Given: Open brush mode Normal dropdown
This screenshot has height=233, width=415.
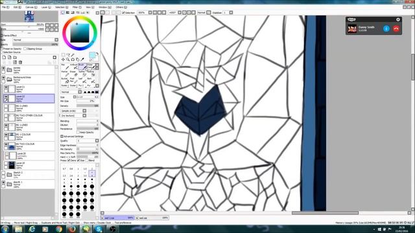Looking at the screenshot, I should [x=80, y=92].
